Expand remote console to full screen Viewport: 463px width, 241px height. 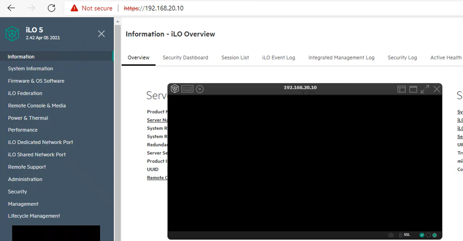(425, 89)
